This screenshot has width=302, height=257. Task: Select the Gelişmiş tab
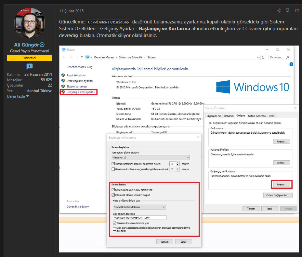pyautogui.click(x=241, y=115)
